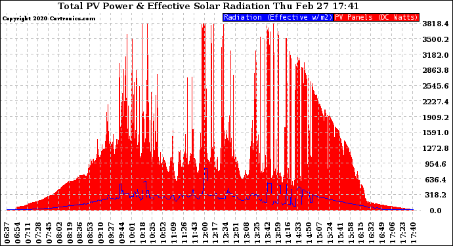Click the 12:17 time axis label

215,233
